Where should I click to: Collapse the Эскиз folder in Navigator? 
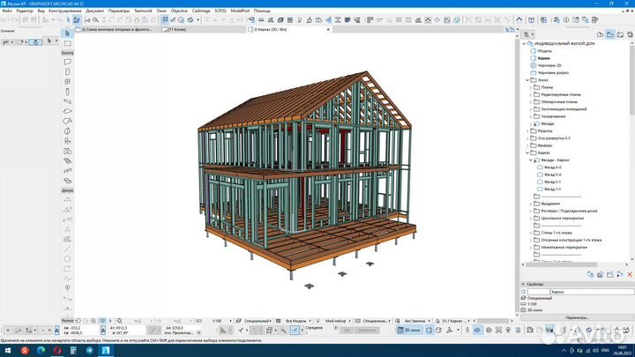[526, 80]
